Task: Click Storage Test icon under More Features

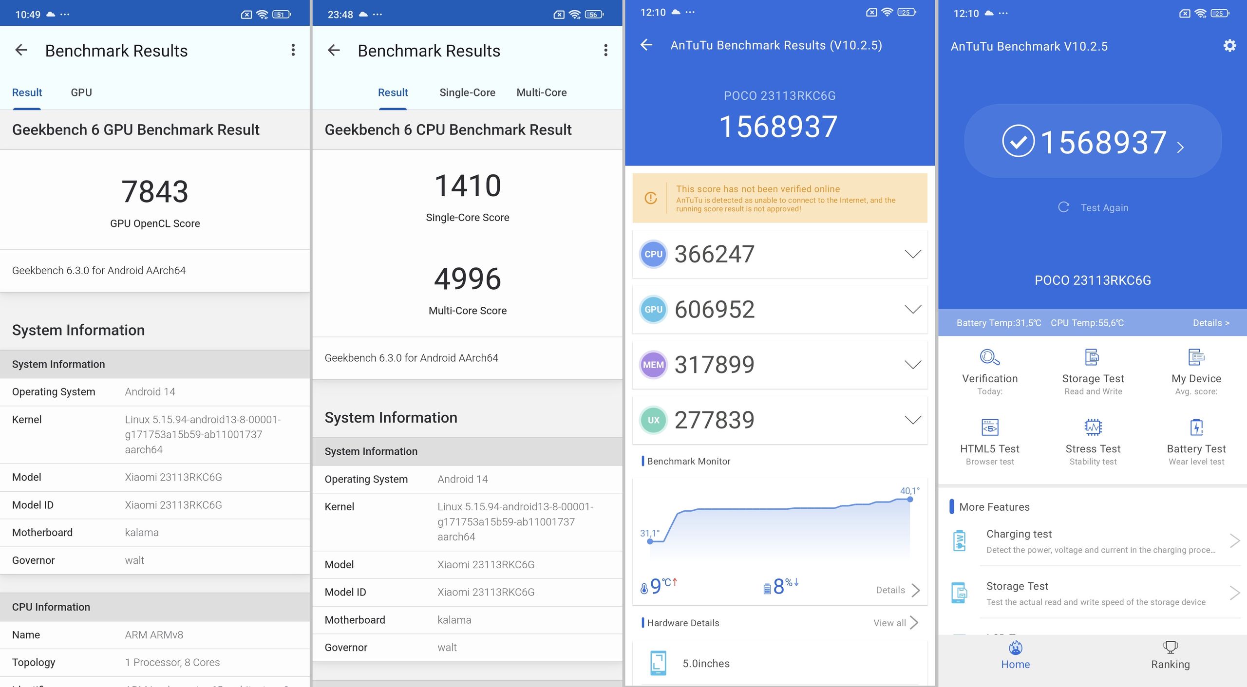Action: pyautogui.click(x=960, y=593)
